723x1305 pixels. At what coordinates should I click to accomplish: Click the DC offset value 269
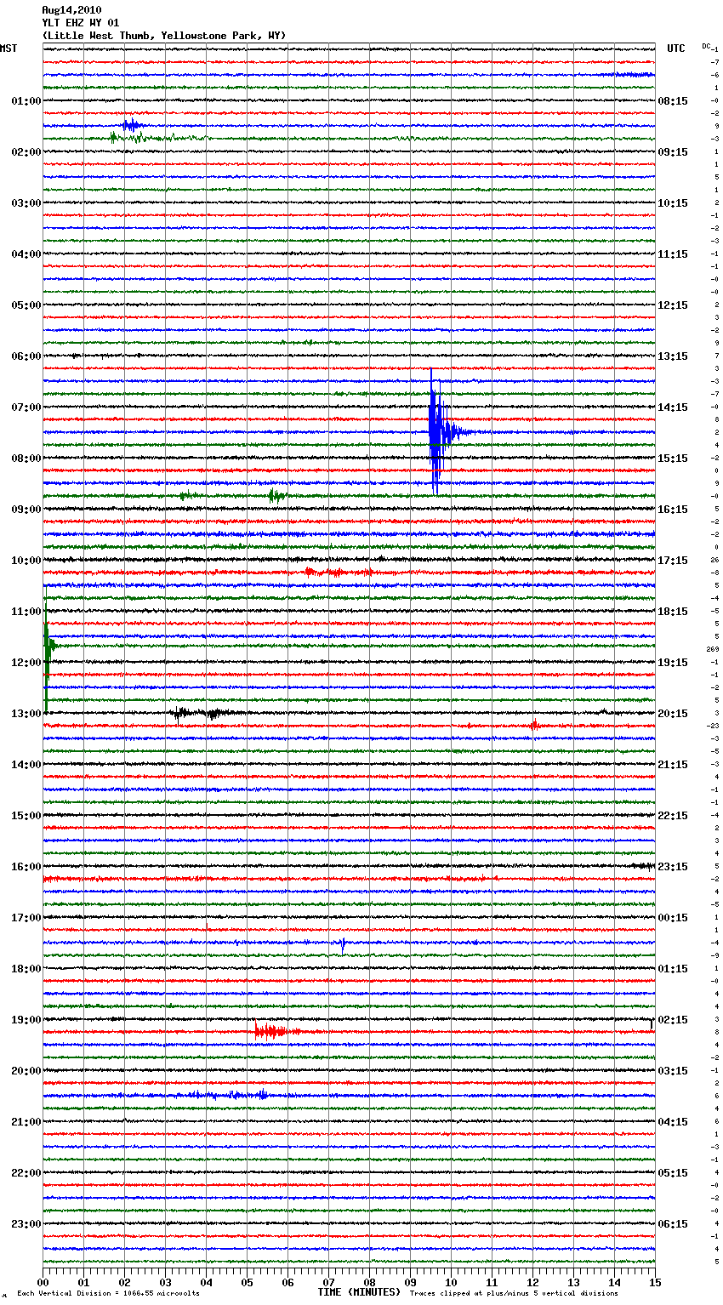[x=712, y=650]
